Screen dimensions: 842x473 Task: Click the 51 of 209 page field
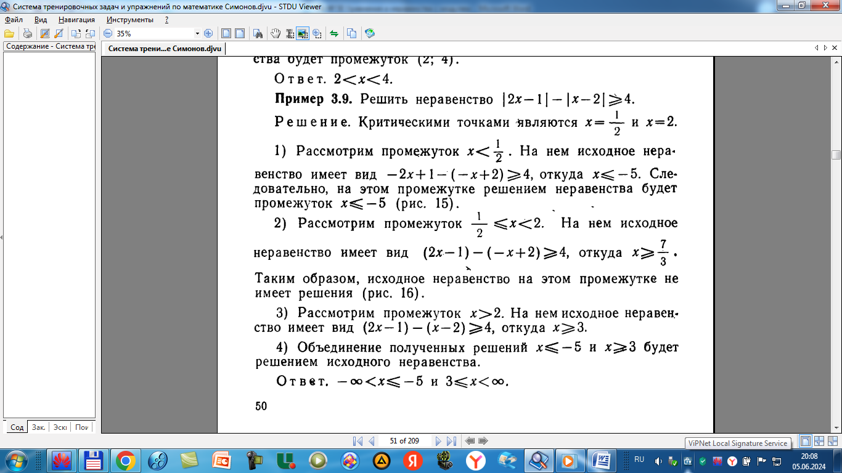click(404, 441)
